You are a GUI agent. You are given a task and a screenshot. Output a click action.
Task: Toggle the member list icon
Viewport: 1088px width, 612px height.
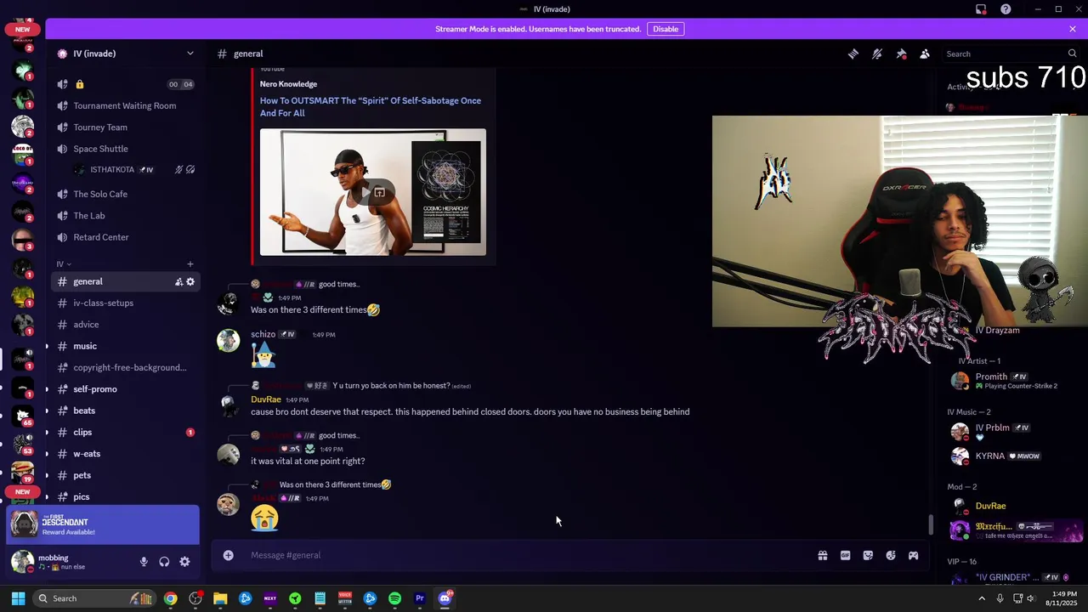pos(925,54)
